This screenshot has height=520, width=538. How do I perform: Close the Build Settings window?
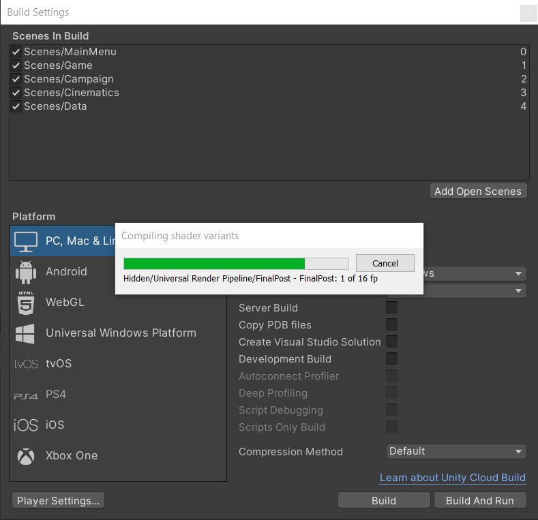point(528,14)
